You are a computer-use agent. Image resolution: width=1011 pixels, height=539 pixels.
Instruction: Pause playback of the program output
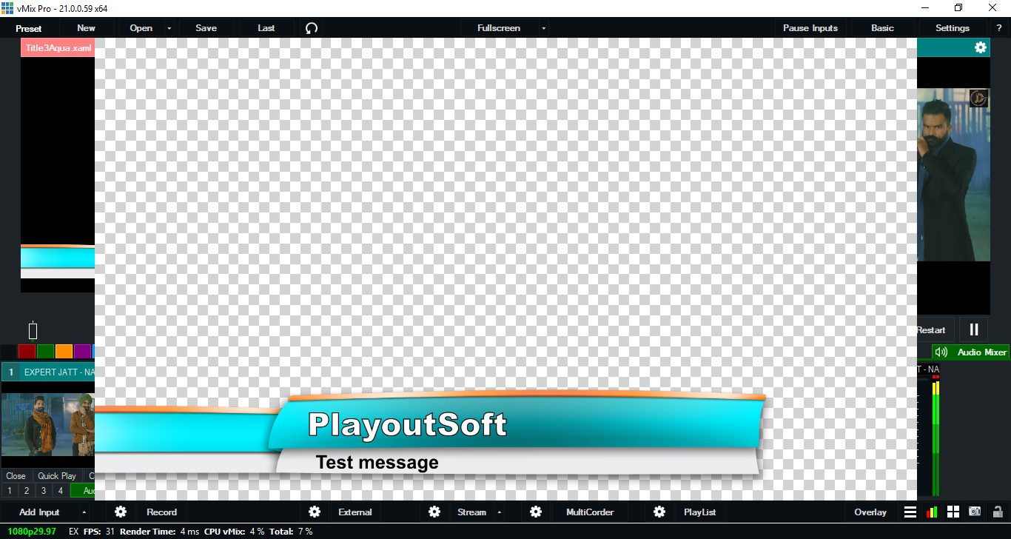click(x=974, y=329)
